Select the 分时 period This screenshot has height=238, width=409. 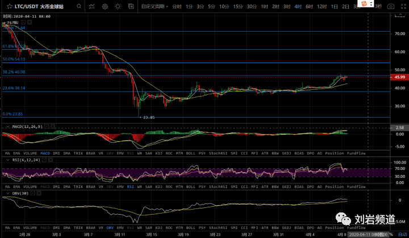[177, 6]
